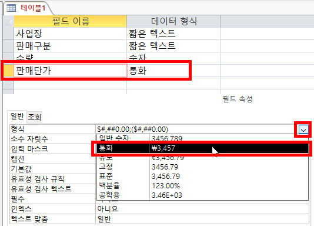Viewport: 314px width, 226px height.
Task: Pick 백분율 format 123.00%
Action: [203, 186]
